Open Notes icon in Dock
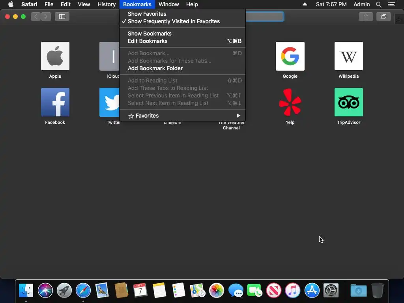The height and width of the screenshot is (303, 404). point(159,290)
